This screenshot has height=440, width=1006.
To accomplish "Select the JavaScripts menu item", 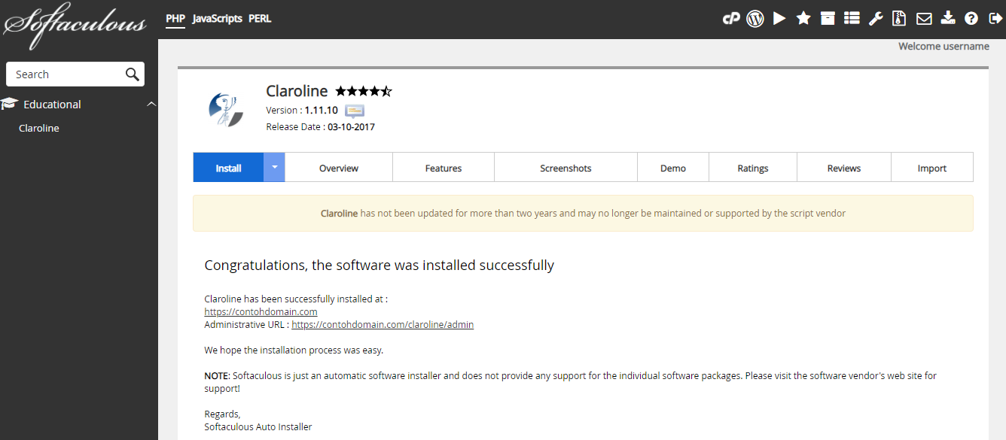I will [217, 19].
